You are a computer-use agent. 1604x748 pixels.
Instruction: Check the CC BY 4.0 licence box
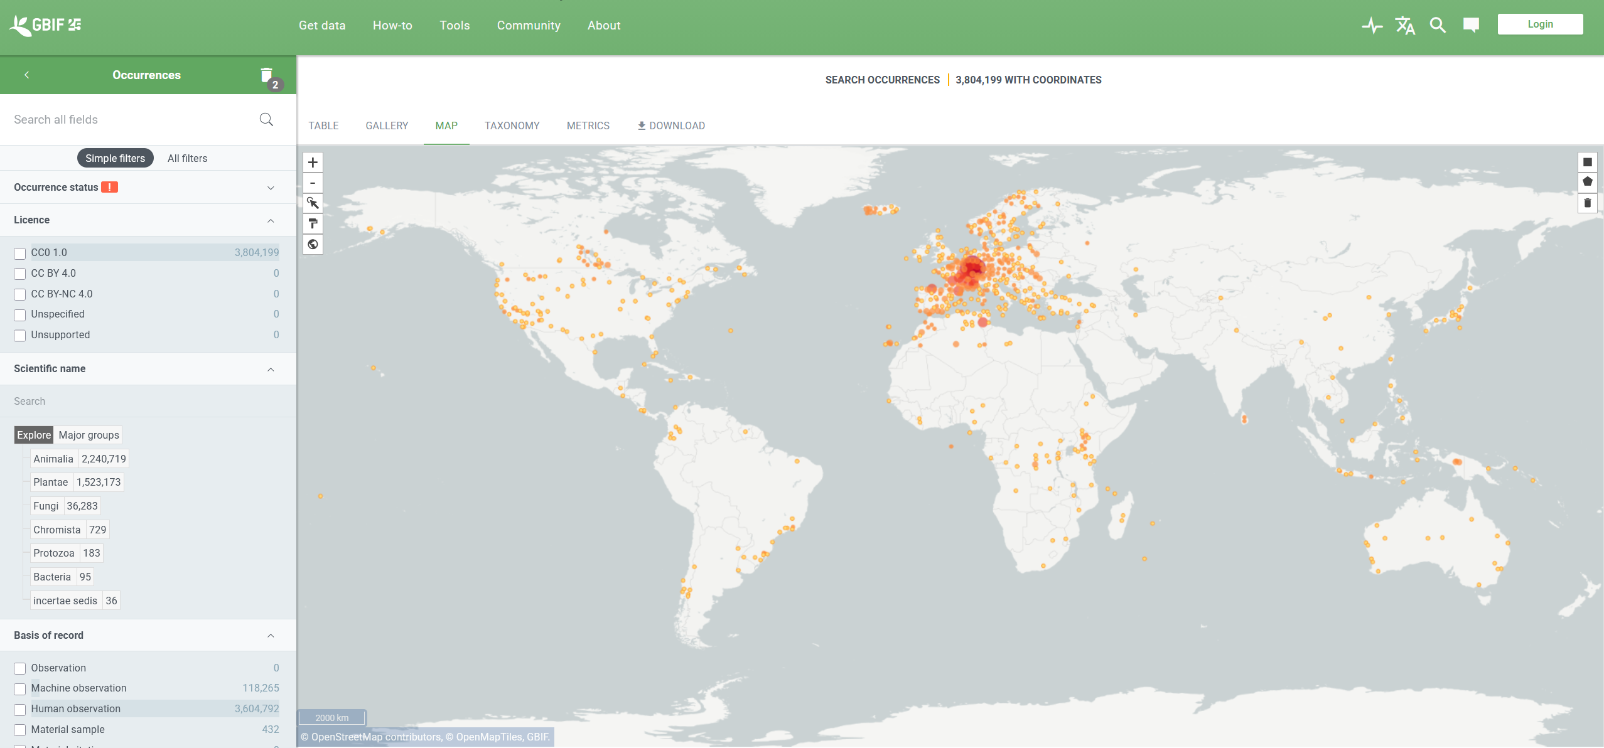tap(20, 274)
